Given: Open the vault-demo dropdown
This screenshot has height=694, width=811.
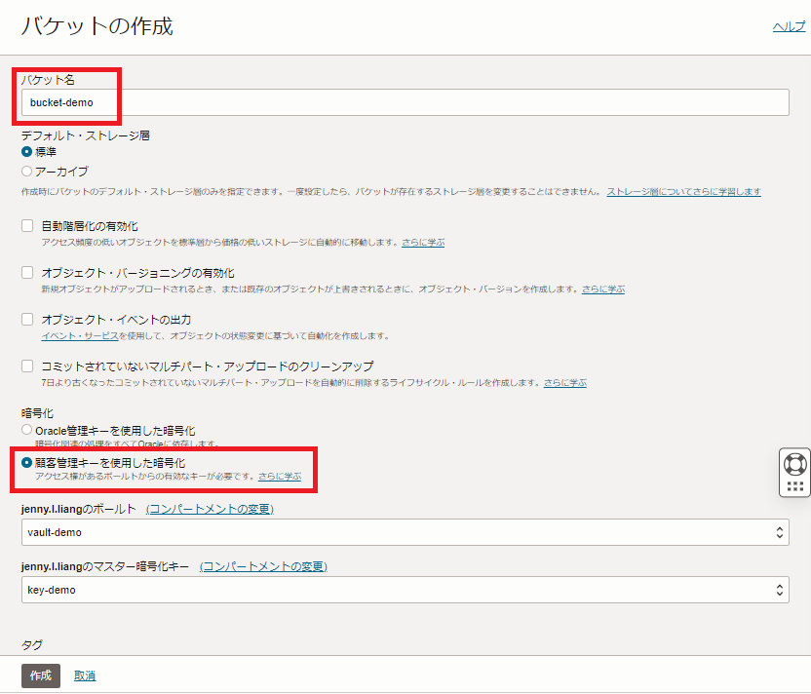Looking at the screenshot, I should pyautogui.click(x=405, y=533).
